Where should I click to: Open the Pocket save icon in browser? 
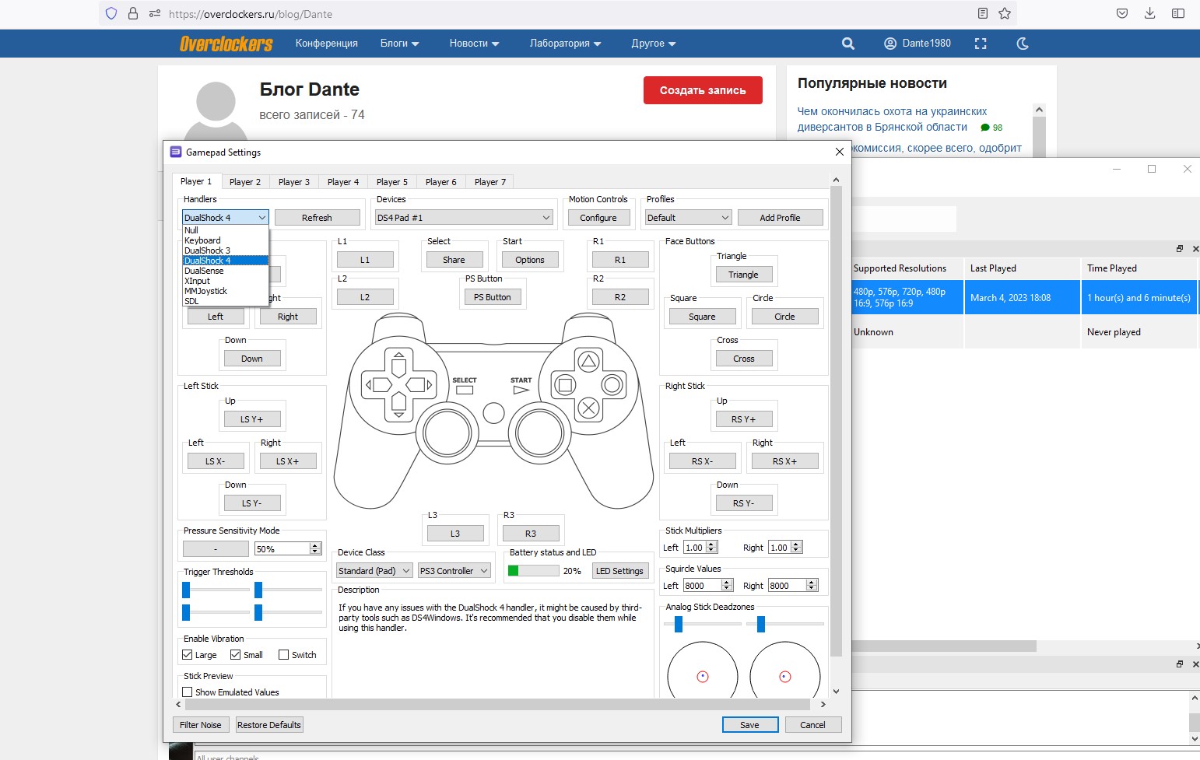pyautogui.click(x=1121, y=13)
